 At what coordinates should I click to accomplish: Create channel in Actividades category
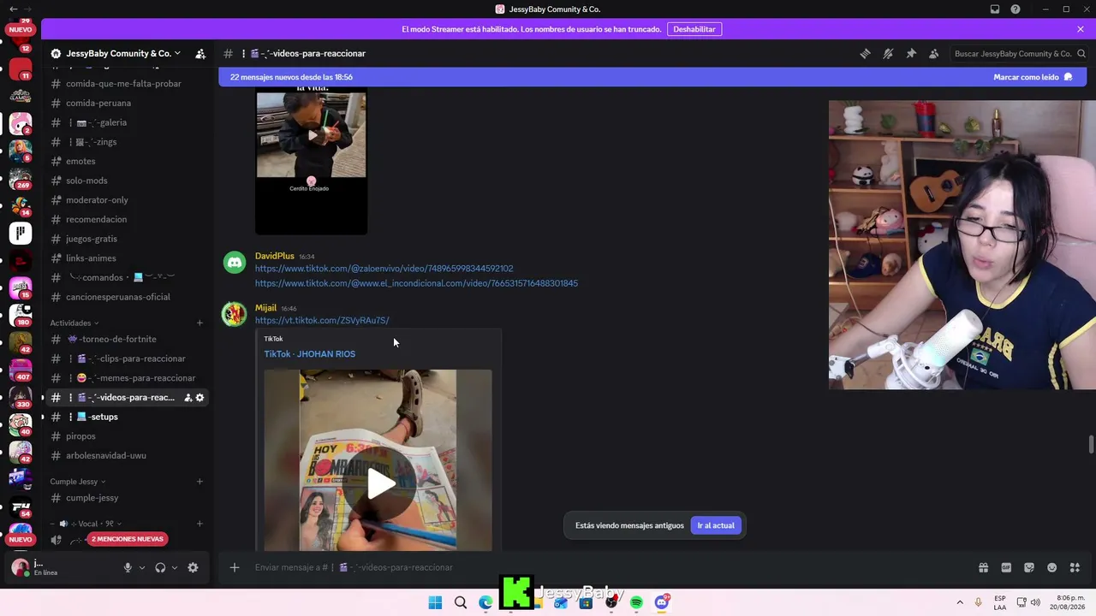tap(200, 323)
